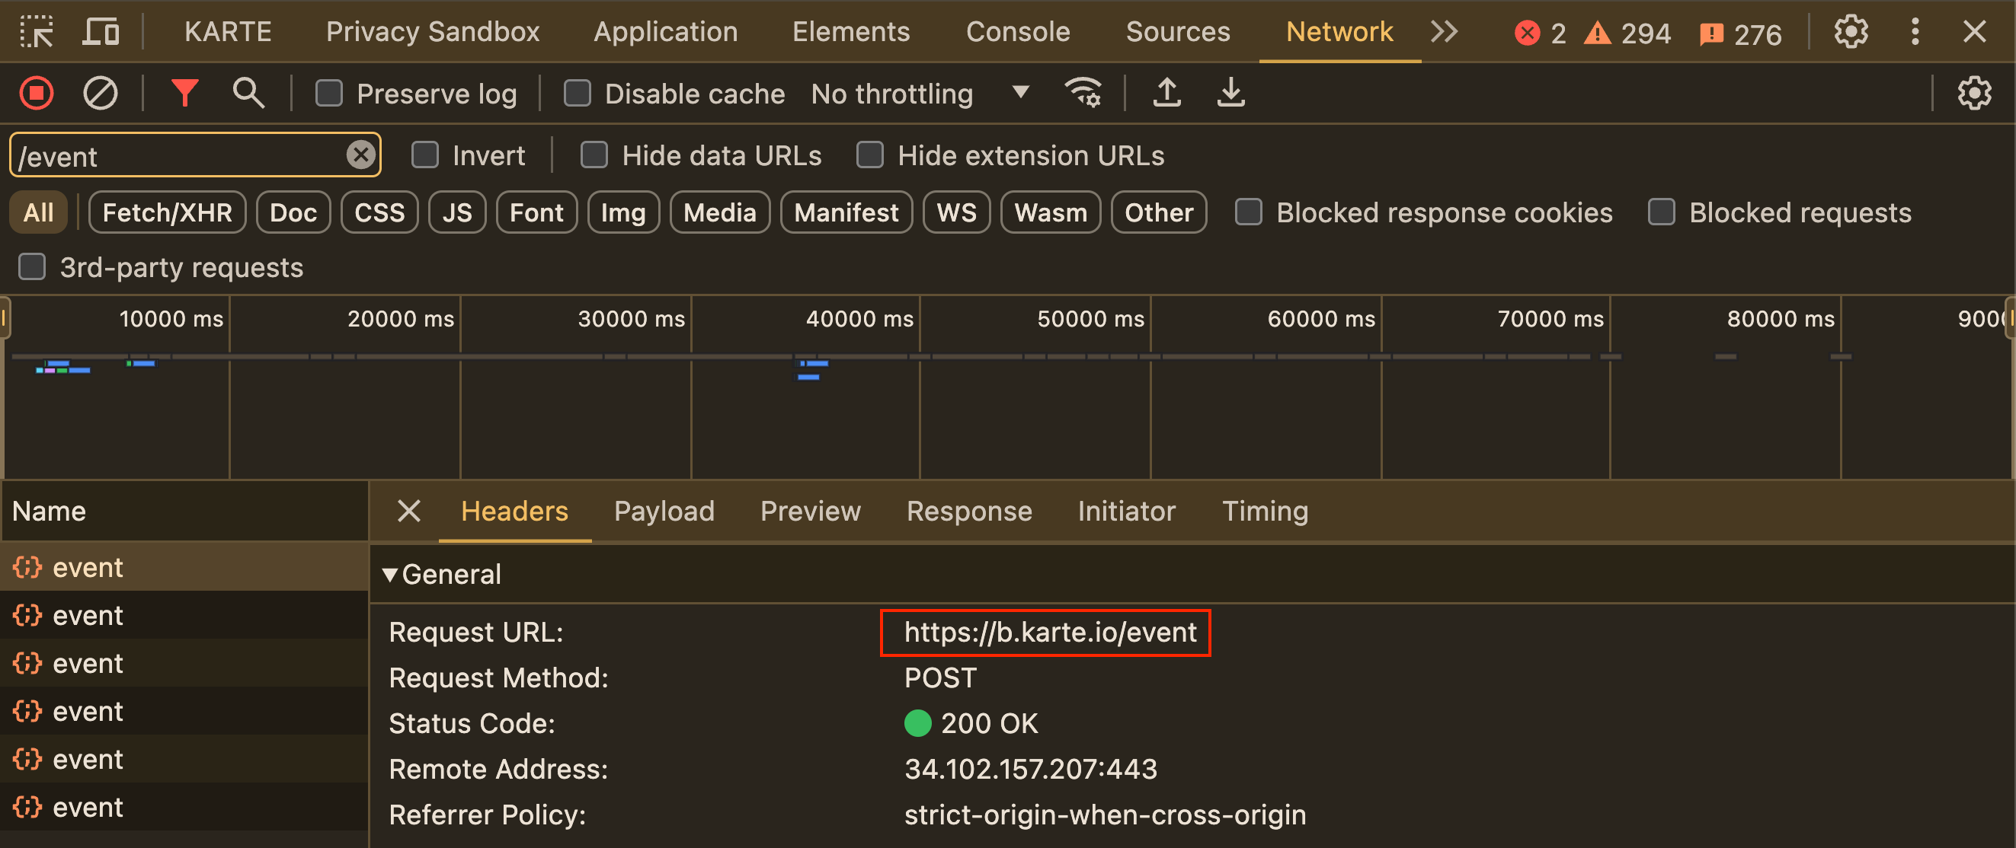Screen dimensions: 2016x848
Task: Click strict-origin-when-cross-origin policy value
Action: click(1105, 815)
